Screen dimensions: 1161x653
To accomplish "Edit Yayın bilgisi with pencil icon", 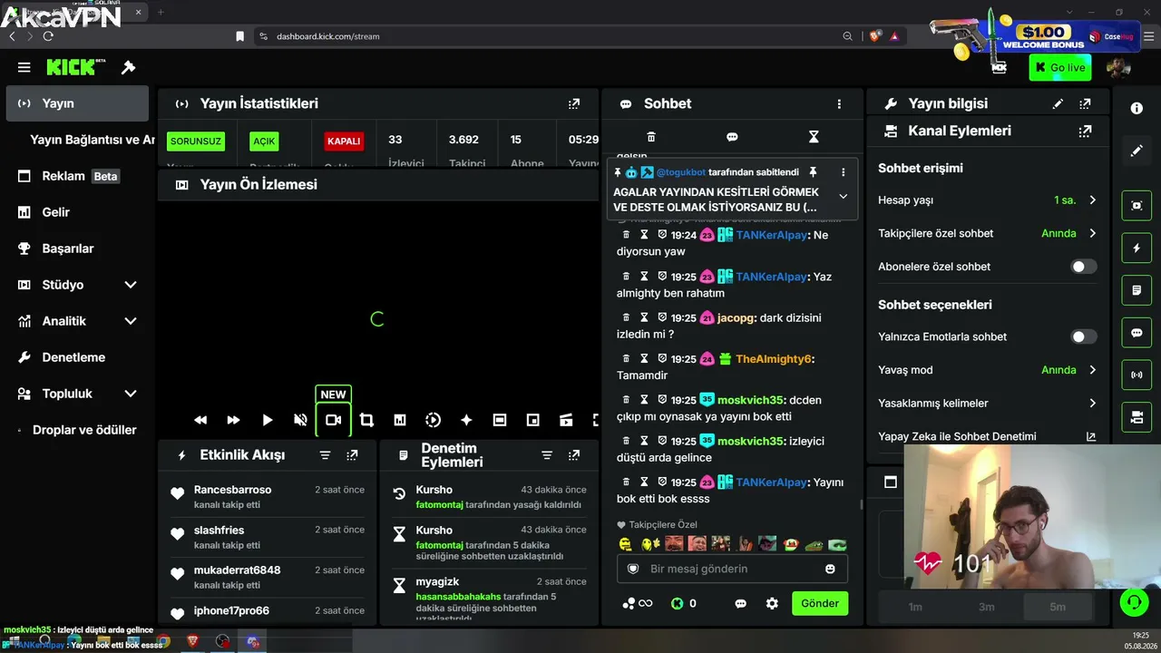I will coord(1058,104).
